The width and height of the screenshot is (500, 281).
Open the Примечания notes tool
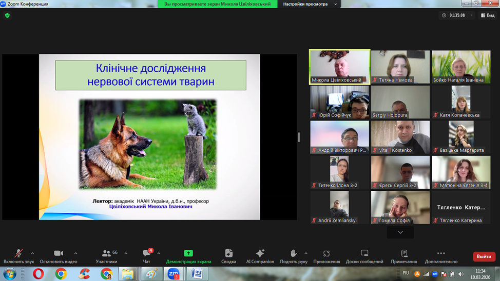coord(404,256)
